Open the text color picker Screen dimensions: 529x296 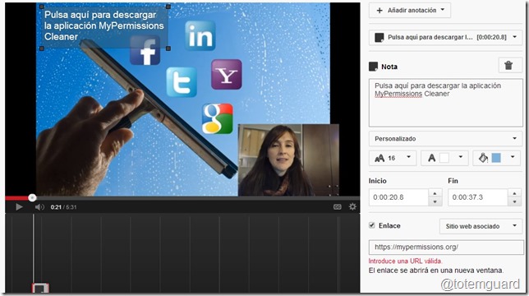444,158
